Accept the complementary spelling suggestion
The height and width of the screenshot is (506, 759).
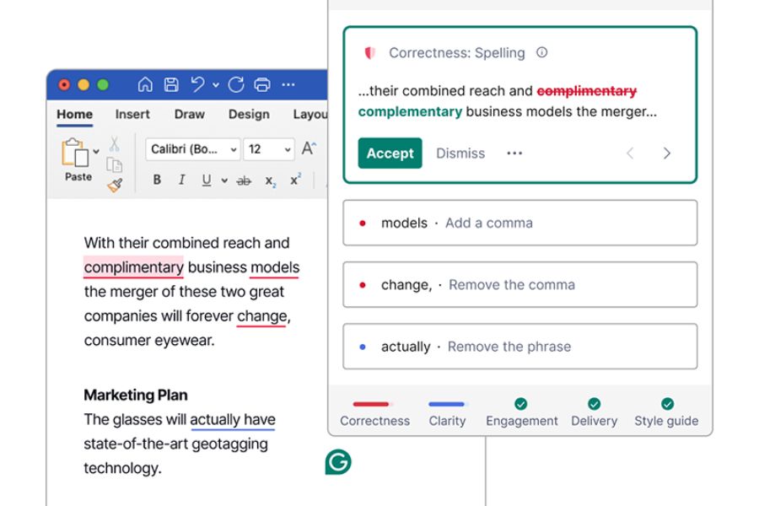click(x=390, y=153)
